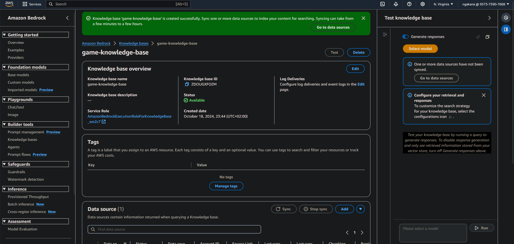Screen dimensions: 514x244
Task: Toggle the side panel icon
Action: (506, 29)
